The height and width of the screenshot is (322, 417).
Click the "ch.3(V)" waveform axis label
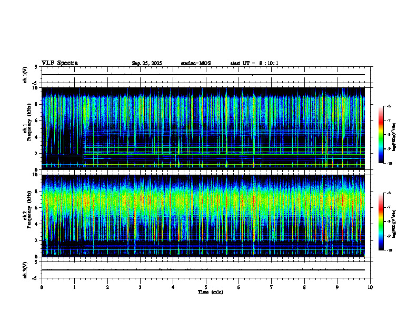tap(25, 270)
